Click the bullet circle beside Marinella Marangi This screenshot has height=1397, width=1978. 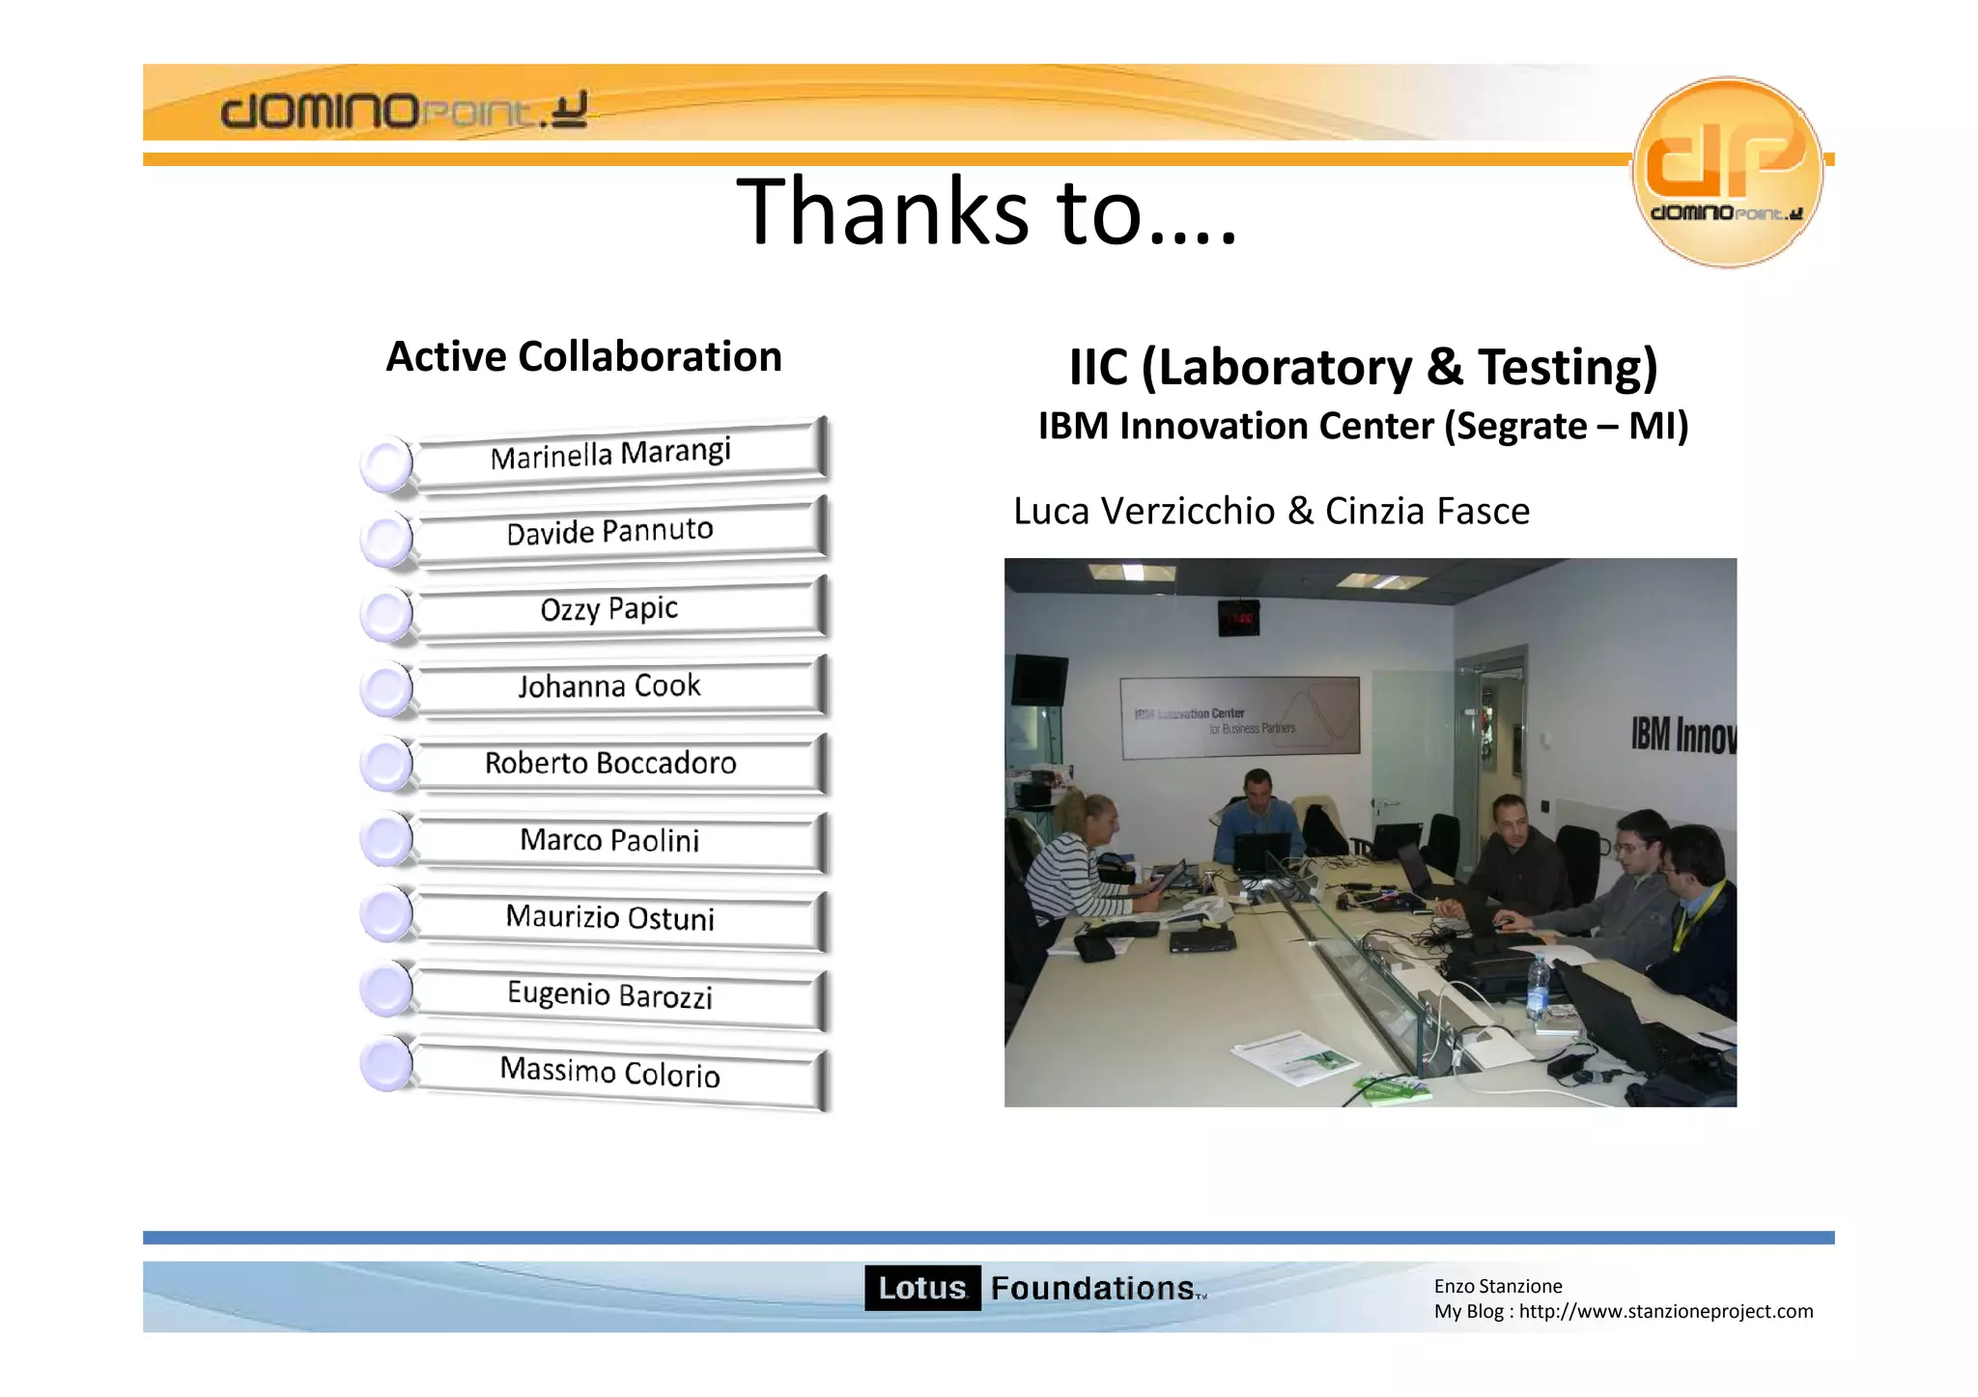pyautogui.click(x=387, y=464)
